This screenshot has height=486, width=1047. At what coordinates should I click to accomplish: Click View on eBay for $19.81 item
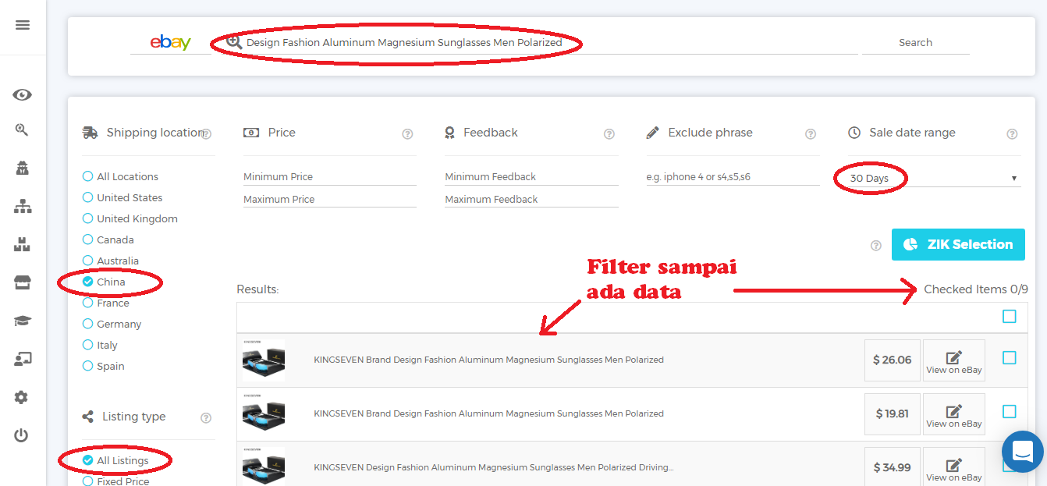point(953,414)
